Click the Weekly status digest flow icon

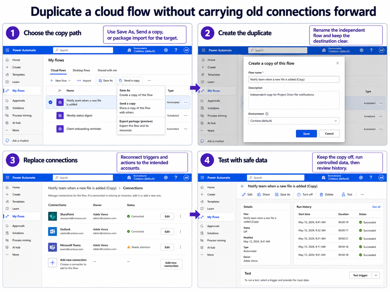click(x=60, y=115)
